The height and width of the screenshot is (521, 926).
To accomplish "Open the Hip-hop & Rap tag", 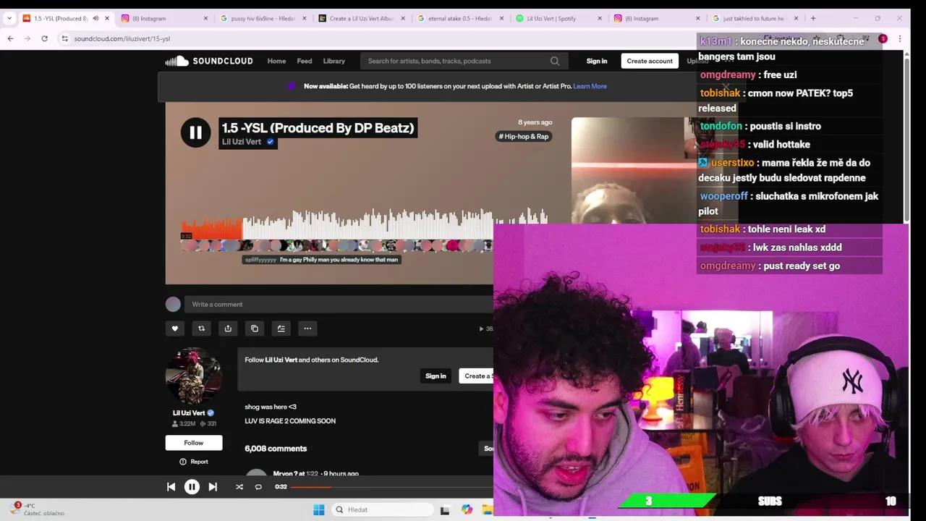I will [524, 136].
